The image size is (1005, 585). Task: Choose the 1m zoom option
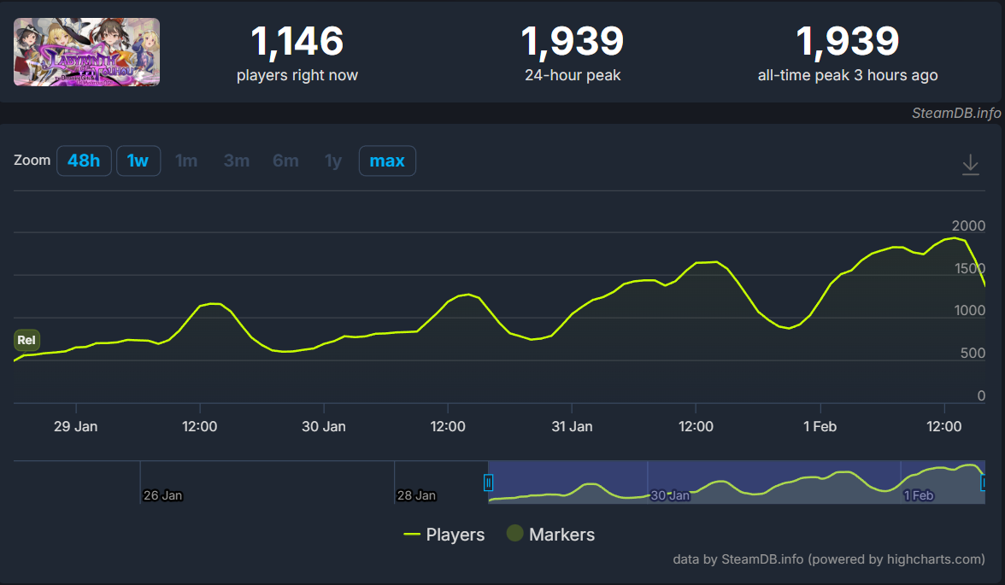point(186,161)
